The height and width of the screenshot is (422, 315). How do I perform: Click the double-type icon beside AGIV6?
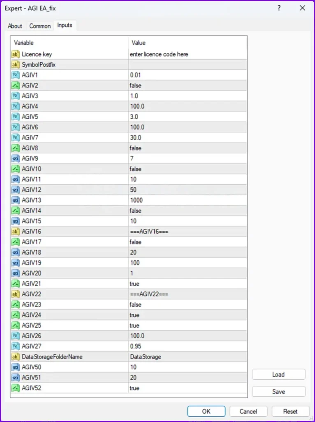point(16,127)
